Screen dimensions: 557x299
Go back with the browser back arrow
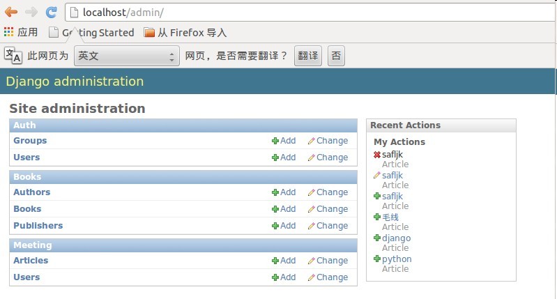11,12
